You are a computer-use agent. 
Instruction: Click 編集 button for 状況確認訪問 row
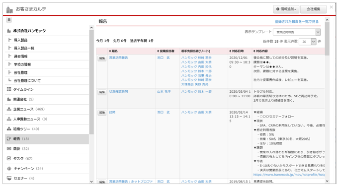102,92
